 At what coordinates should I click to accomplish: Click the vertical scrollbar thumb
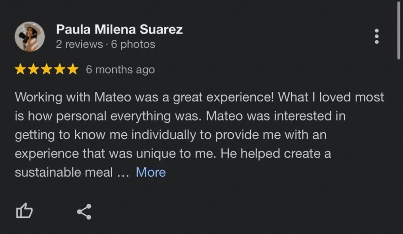pos(399,31)
